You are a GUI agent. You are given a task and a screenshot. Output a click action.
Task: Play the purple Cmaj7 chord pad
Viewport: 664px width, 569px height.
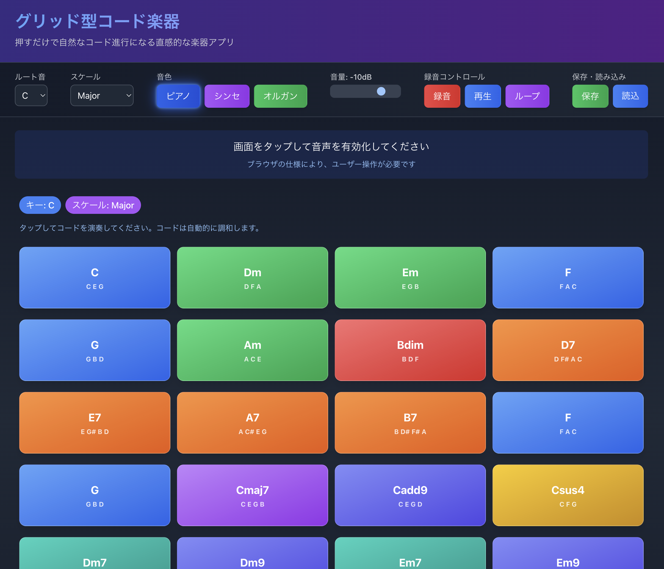tap(252, 495)
